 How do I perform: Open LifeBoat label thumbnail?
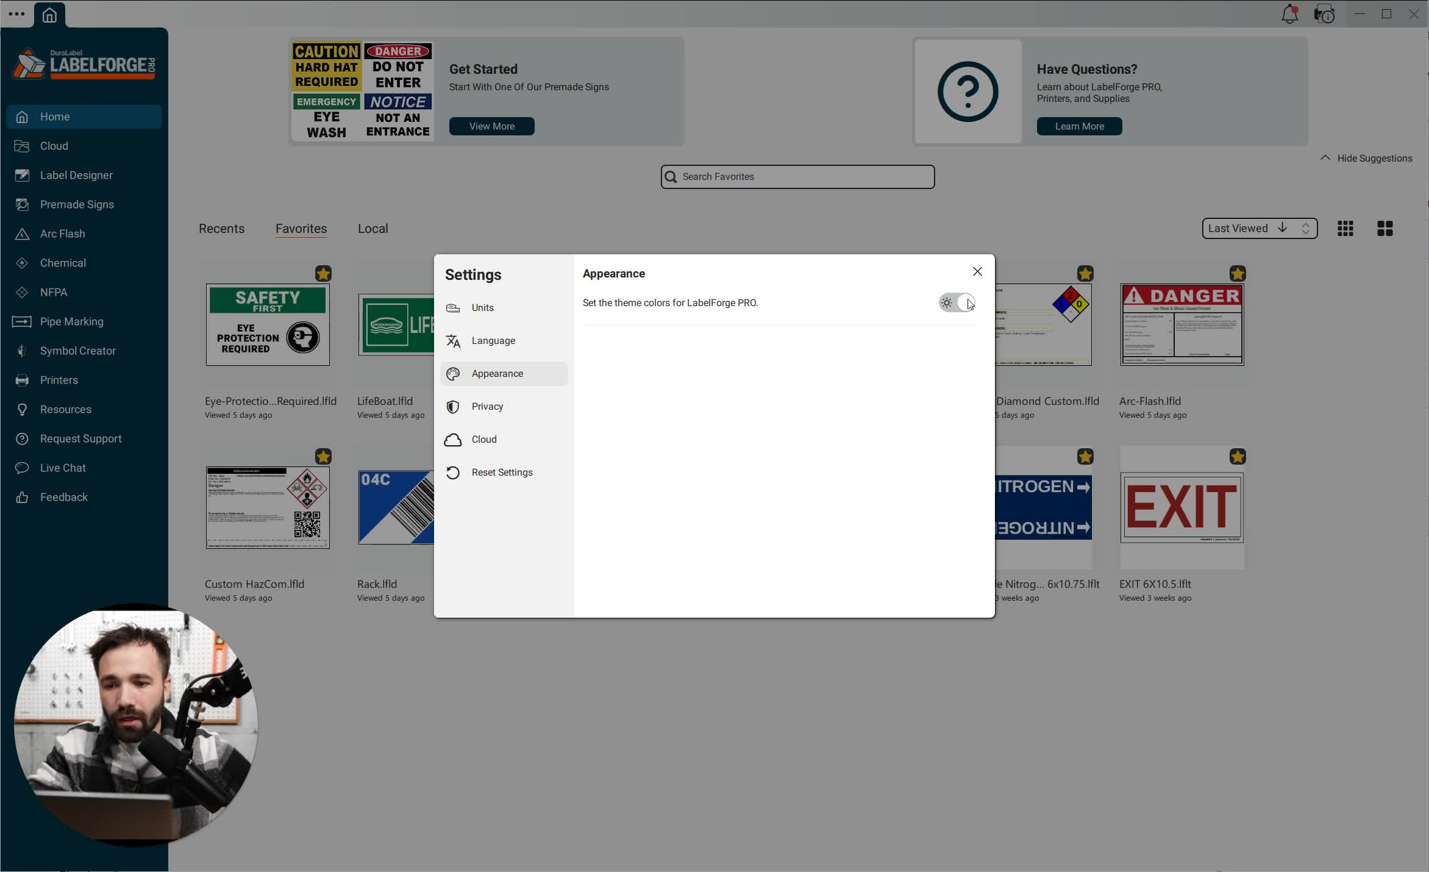coord(396,325)
